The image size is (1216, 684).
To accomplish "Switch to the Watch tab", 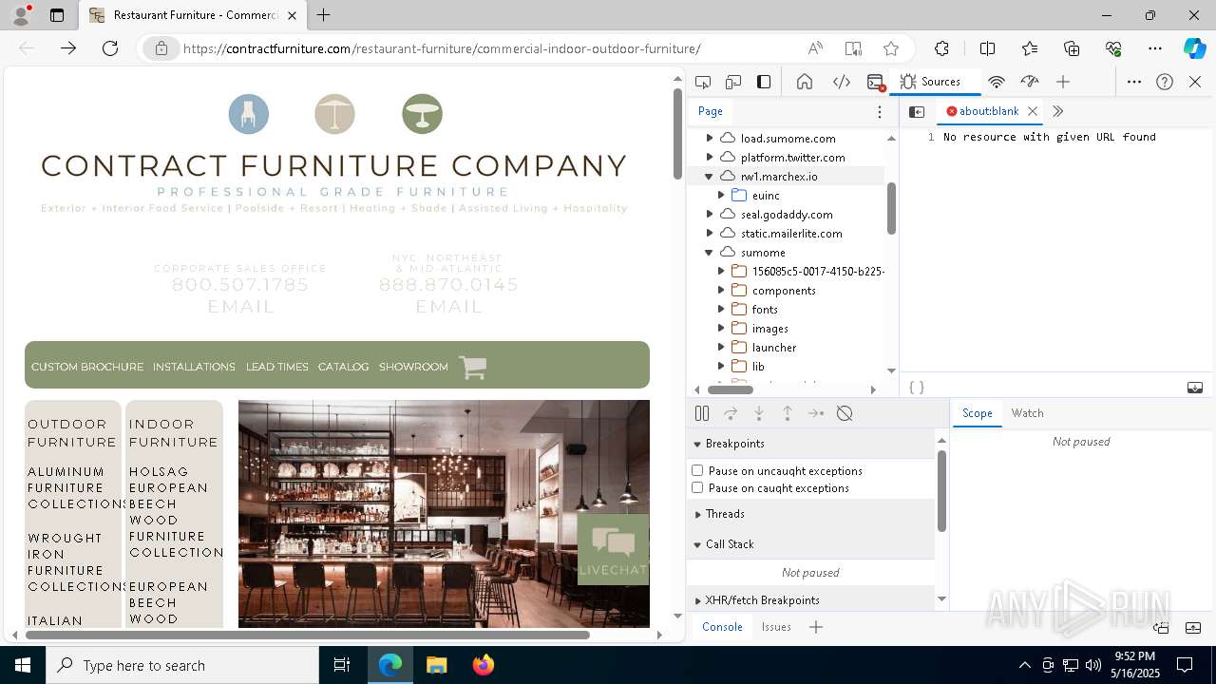I will 1027,413.
